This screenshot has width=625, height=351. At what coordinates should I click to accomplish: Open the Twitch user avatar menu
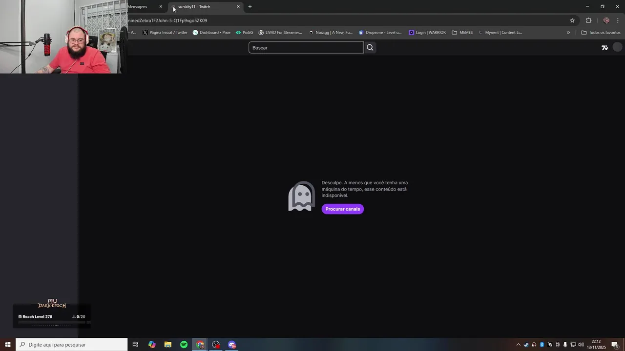618,47
